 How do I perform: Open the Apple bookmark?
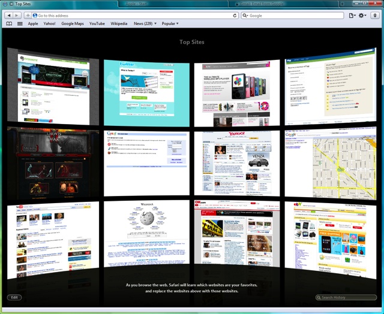33,24
